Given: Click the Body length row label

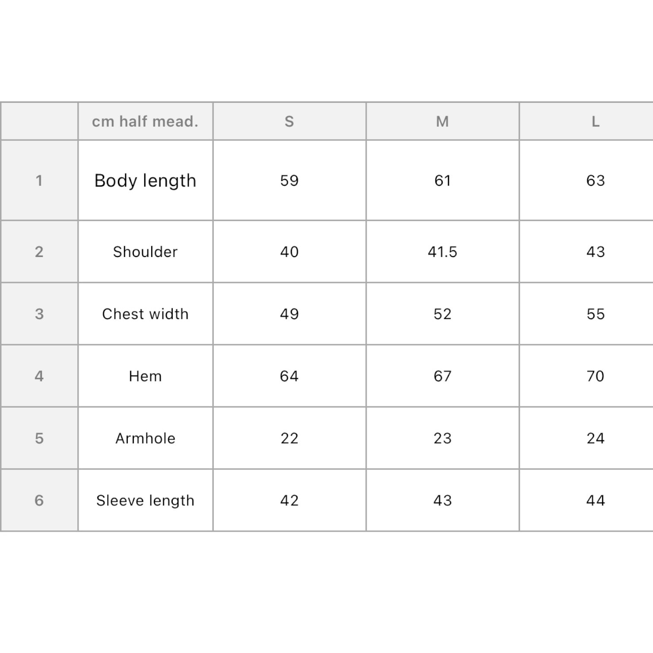Looking at the screenshot, I should coord(145,181).
